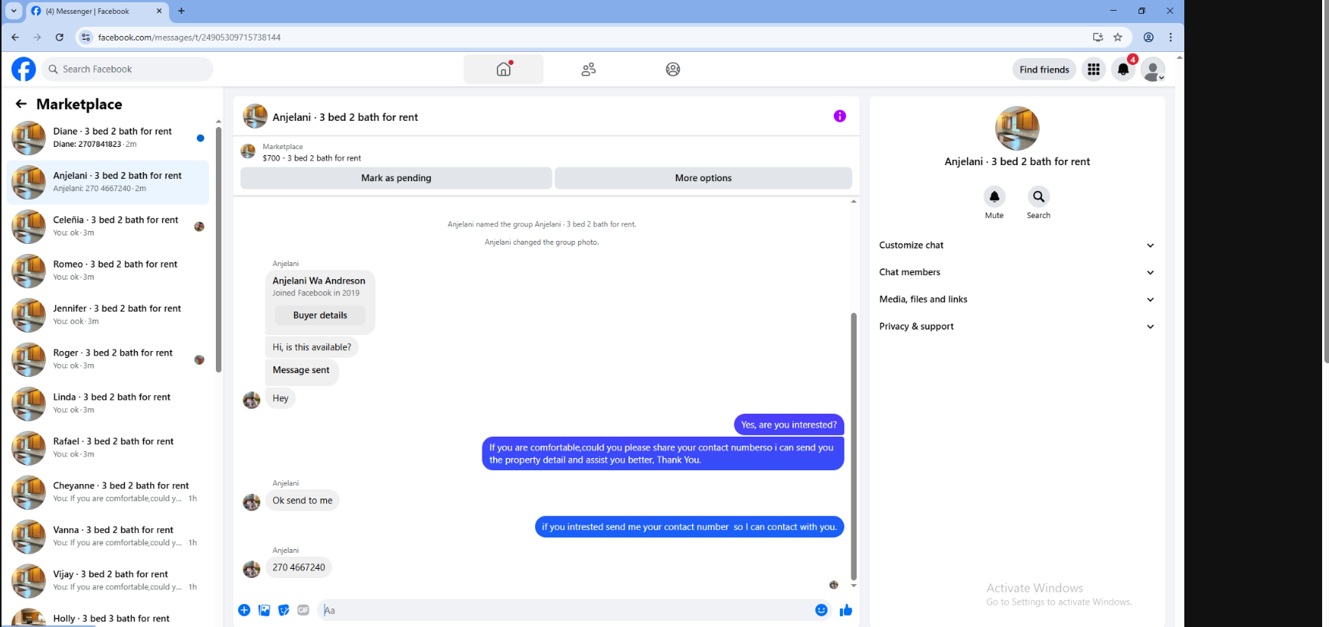
Task: Bookmark this page star icon
Action: 1118,37
